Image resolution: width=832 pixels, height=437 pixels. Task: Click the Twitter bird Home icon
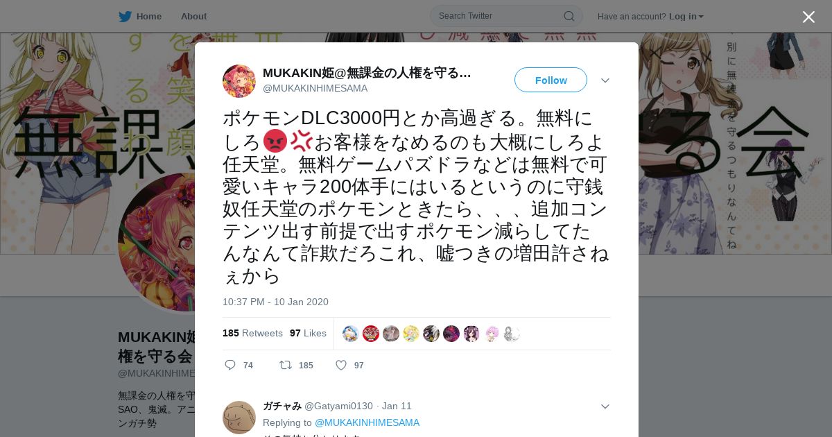click(125, 16)
